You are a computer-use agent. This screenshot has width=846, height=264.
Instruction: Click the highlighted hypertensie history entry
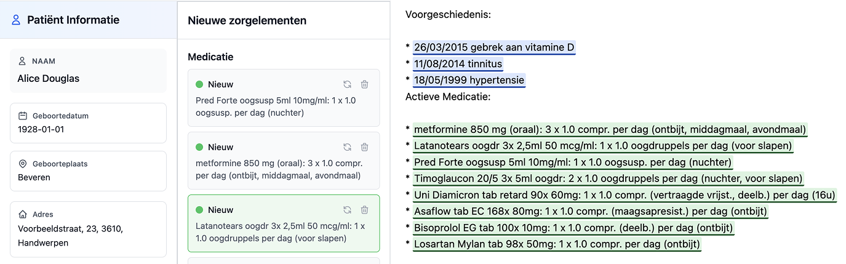[x=469, y=81]
